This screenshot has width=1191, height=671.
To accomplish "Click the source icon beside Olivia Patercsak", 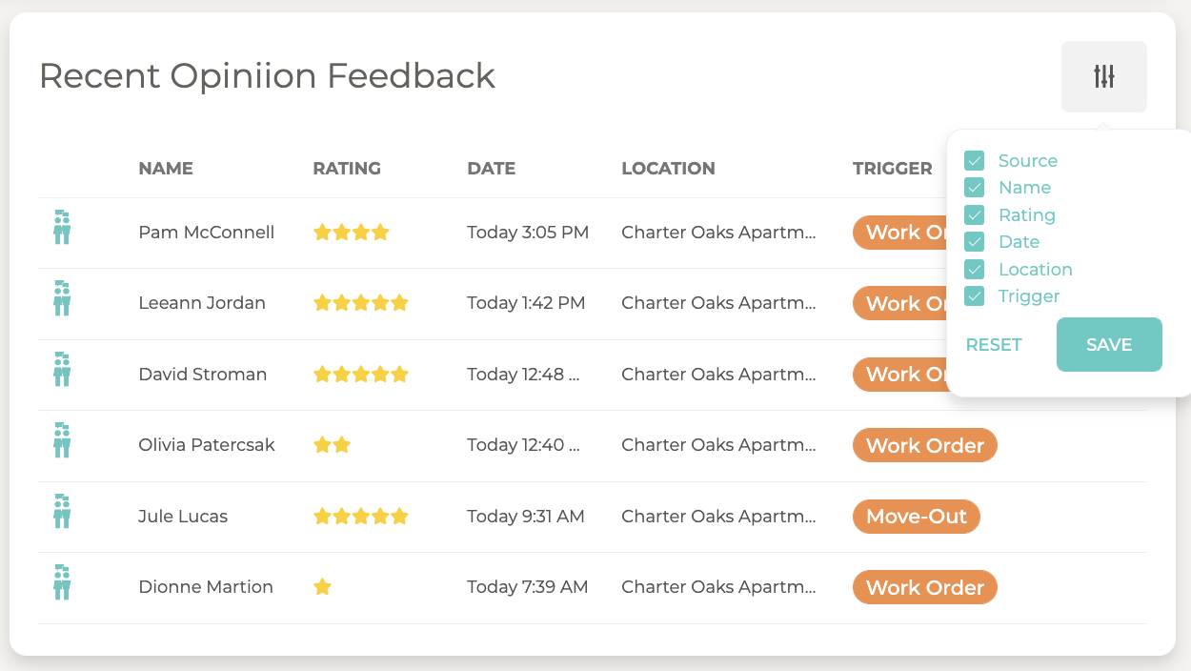I will 62,440.
